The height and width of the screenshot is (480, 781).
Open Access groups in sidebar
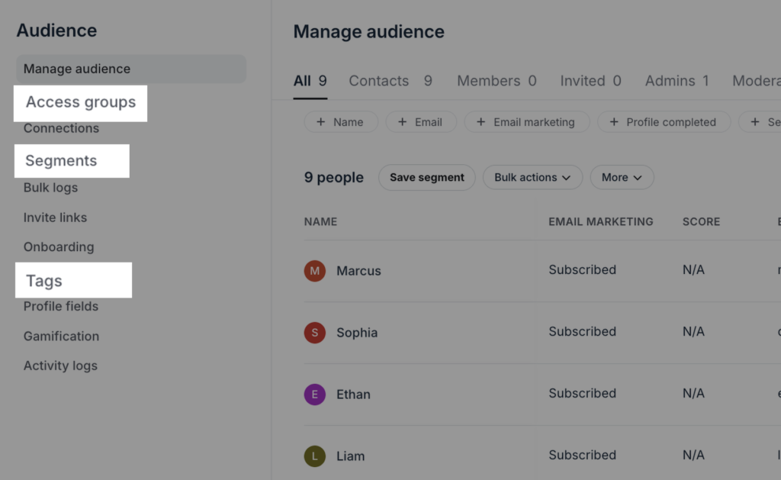(81, 102)
